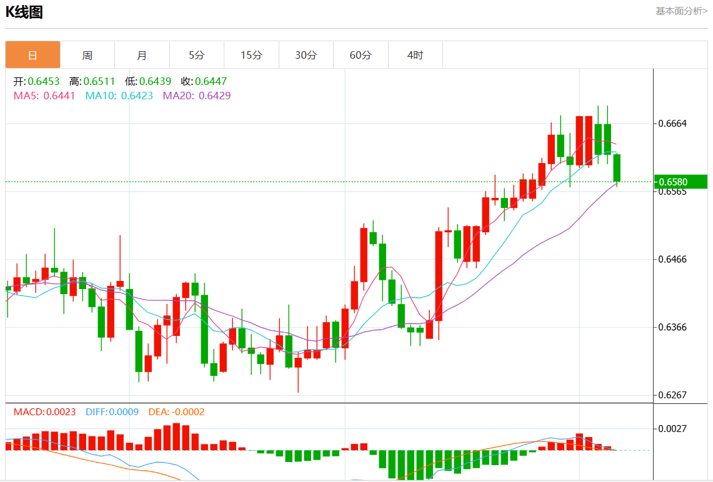The width and height of the screenshot is (713, 482).
Task: Click the 0.0027 MACD axis label
Action: [672, 429]
